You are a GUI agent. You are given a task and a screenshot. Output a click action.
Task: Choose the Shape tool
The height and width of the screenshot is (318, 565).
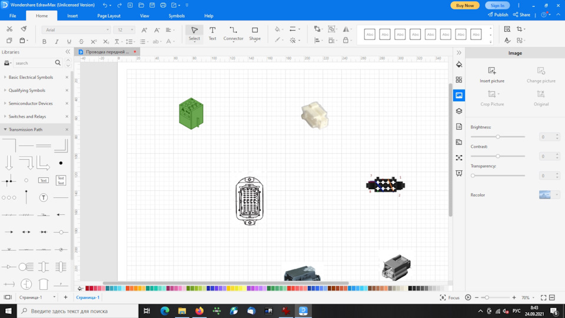pyautogui.click(x=255, y=34)
